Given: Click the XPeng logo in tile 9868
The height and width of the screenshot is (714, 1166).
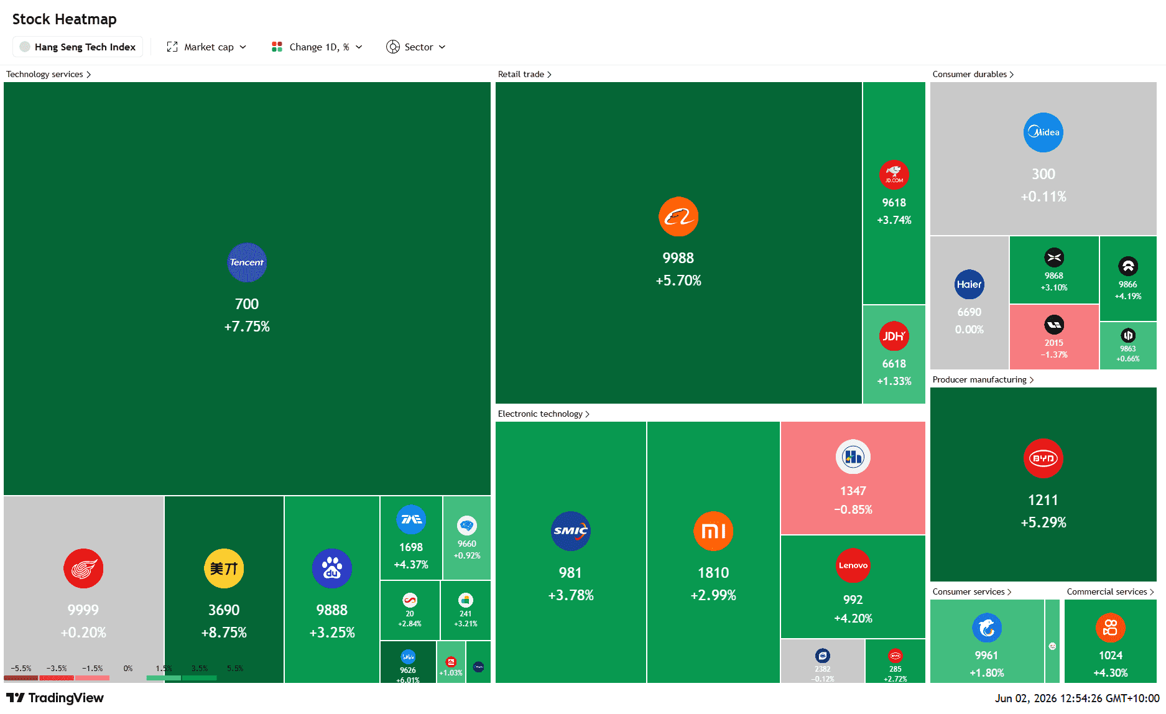Looking at the screenshot, I should click(x=1054, y=257).
